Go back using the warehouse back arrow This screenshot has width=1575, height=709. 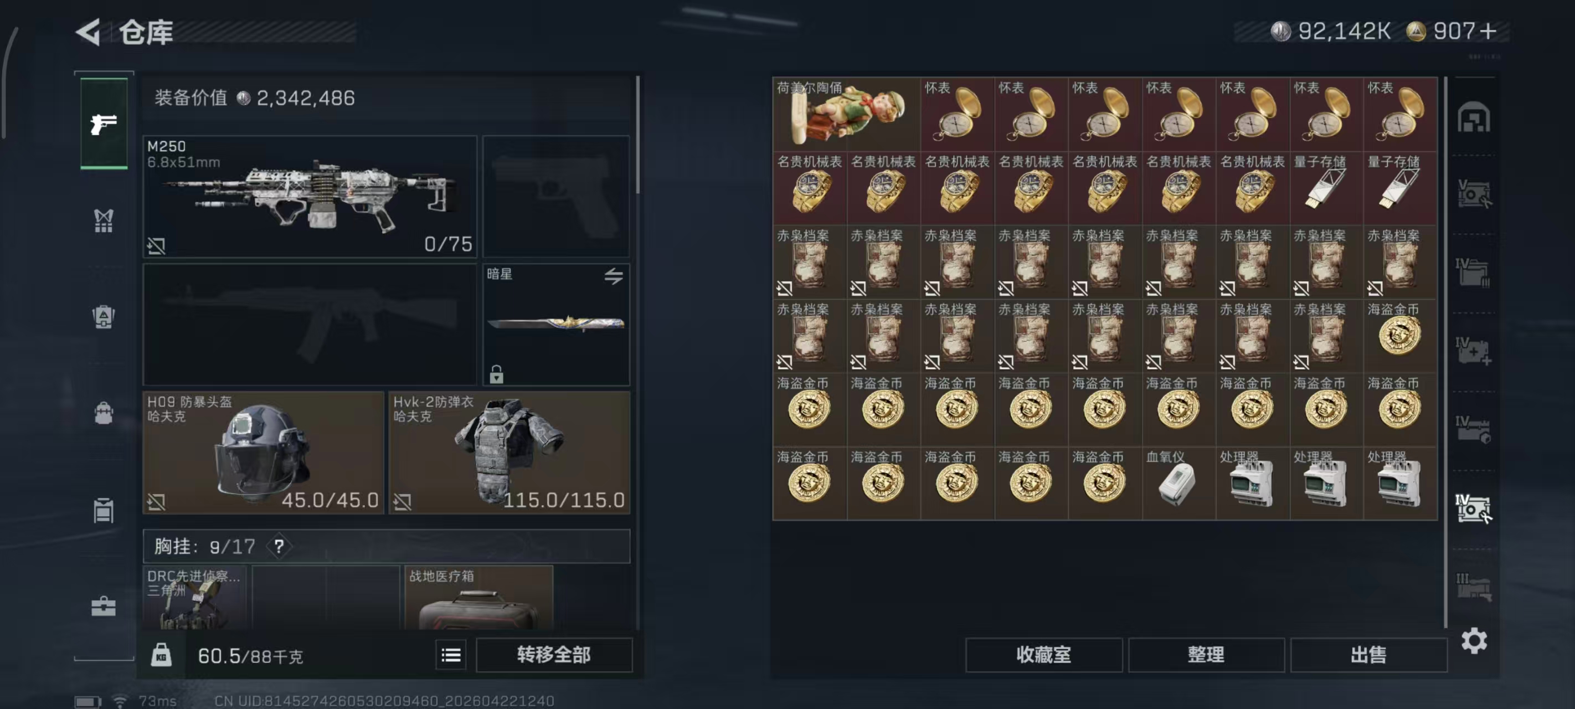(89, 32)
